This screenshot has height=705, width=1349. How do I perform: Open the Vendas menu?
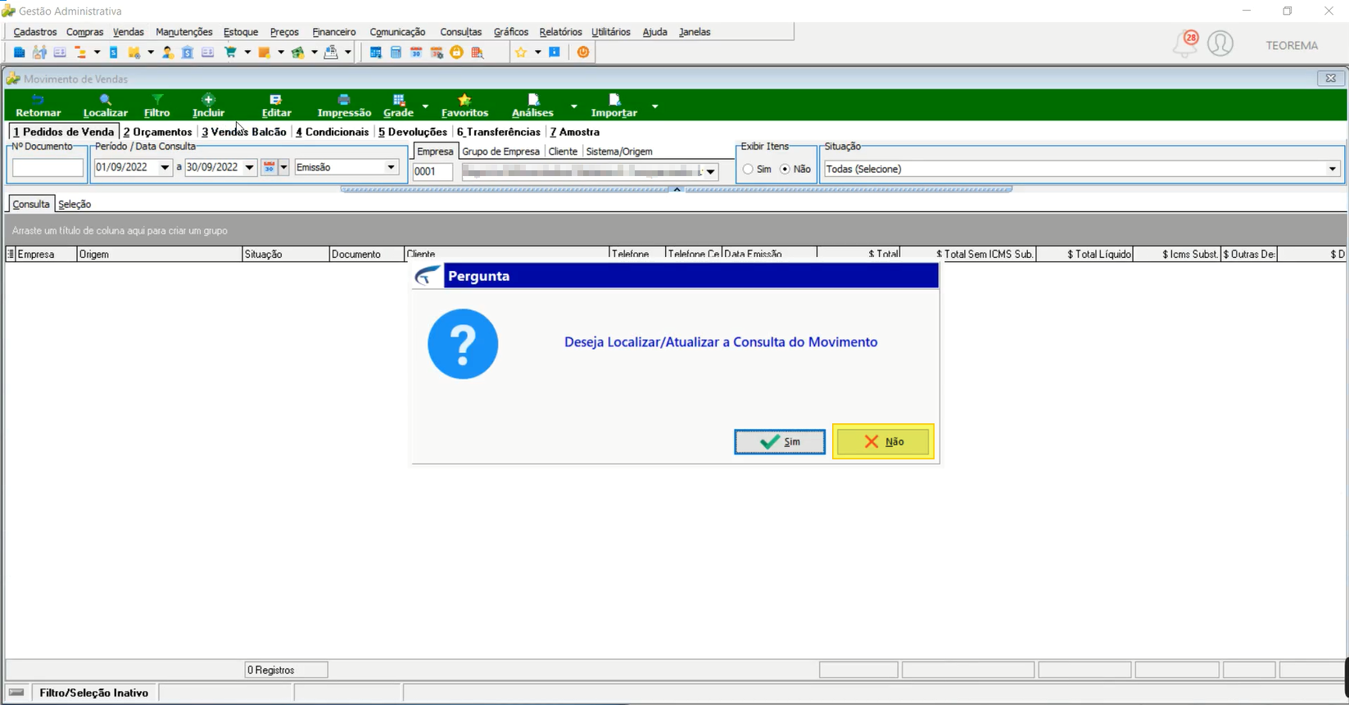(129, 32)
